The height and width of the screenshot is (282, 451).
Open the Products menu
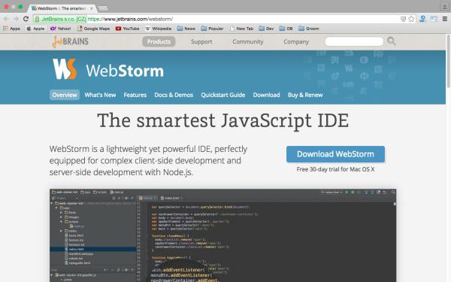(x=159, y=41)
